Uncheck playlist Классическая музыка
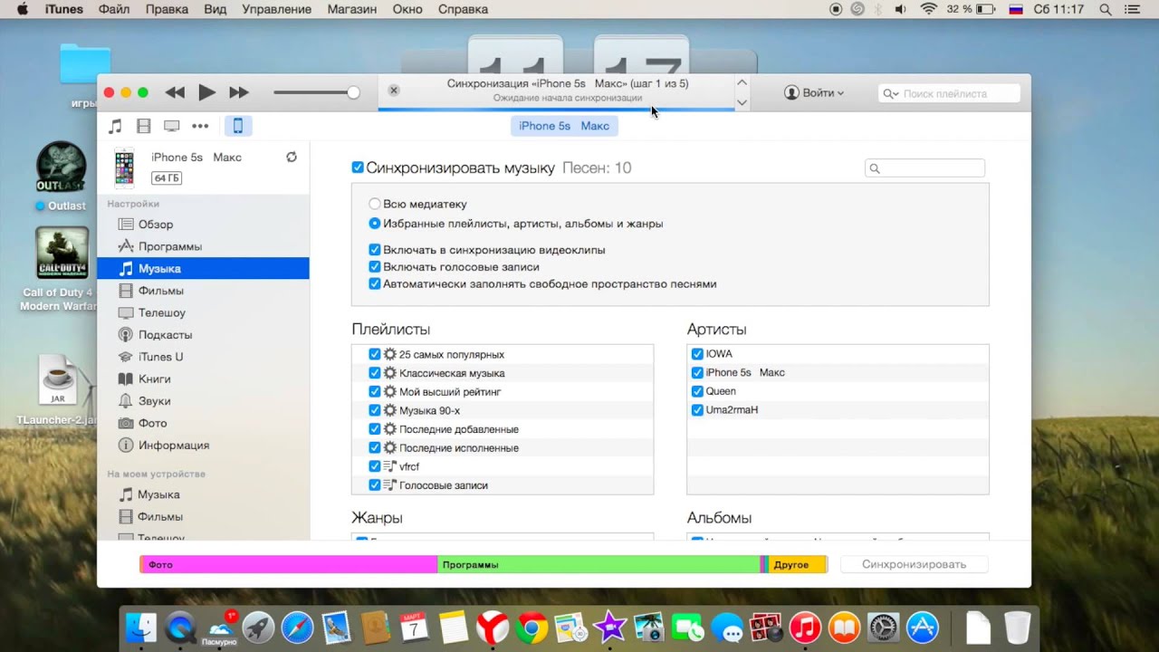Screen dimensions: 1159x652 click(x=375, y=373)
